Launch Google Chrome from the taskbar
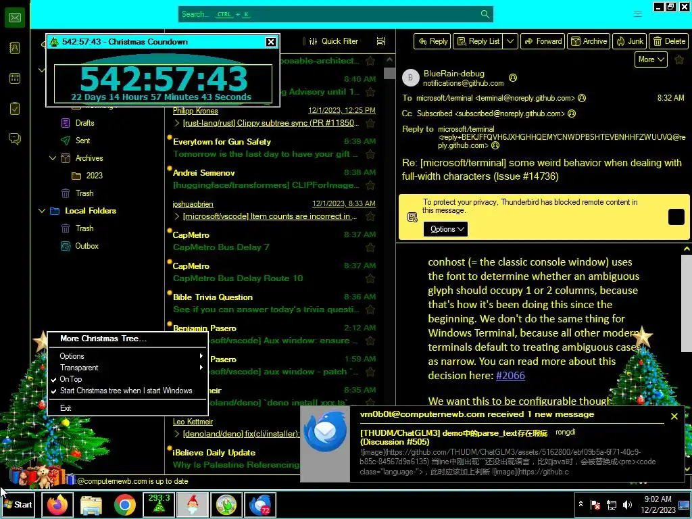 point(125,504)
